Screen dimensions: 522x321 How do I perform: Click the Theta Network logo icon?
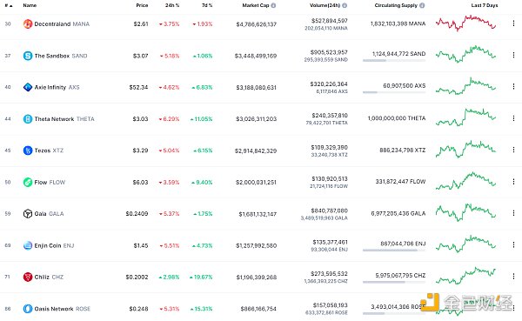point(28,119)
